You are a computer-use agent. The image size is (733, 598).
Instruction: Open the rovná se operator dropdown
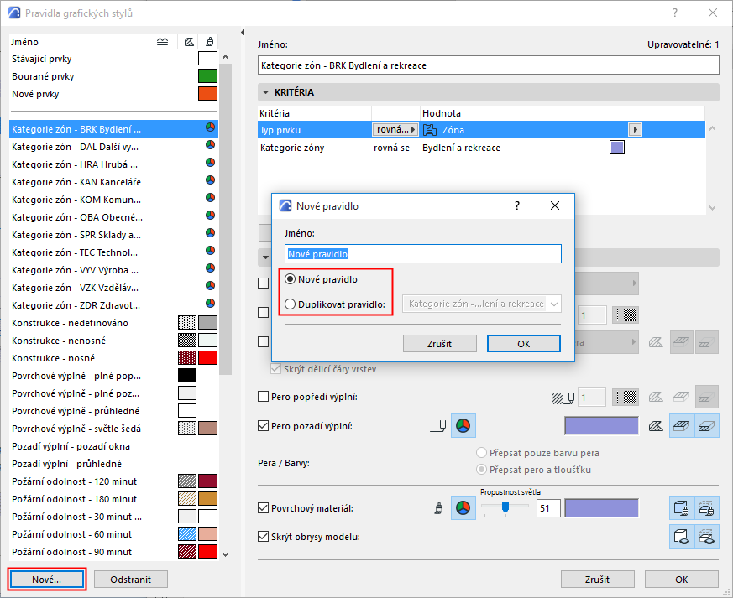[x=395, y=130]
